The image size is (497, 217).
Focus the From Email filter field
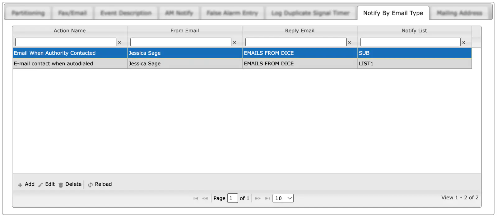181,42
